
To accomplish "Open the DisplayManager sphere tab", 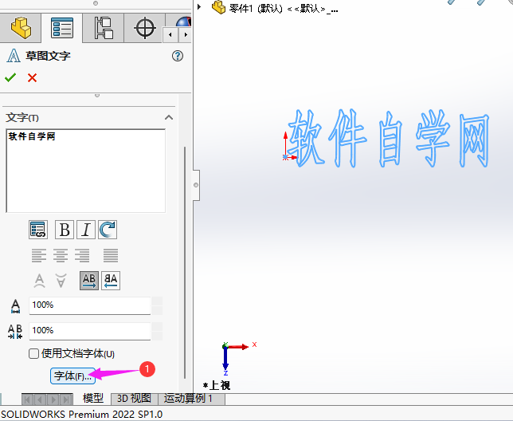I will [x=183, y=22].
